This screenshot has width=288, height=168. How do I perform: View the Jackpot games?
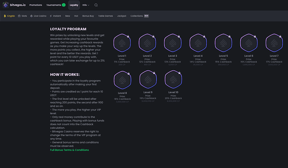tap(122, 16)
